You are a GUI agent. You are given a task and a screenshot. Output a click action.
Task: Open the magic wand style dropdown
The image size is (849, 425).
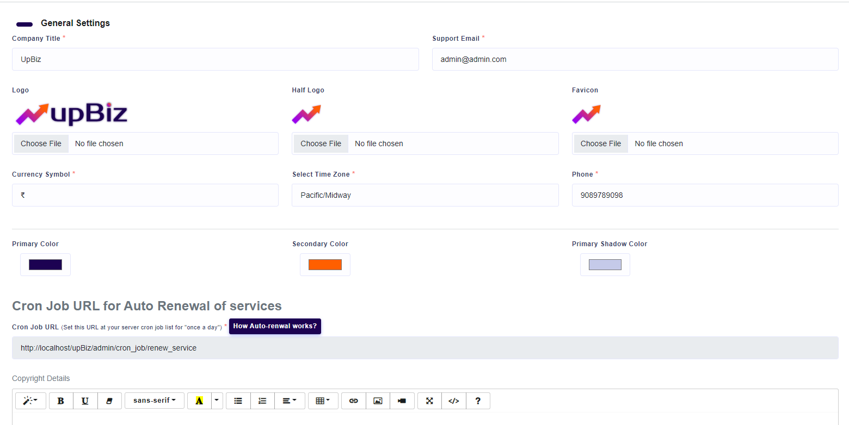pyautogui.click(x=30, y=401)
